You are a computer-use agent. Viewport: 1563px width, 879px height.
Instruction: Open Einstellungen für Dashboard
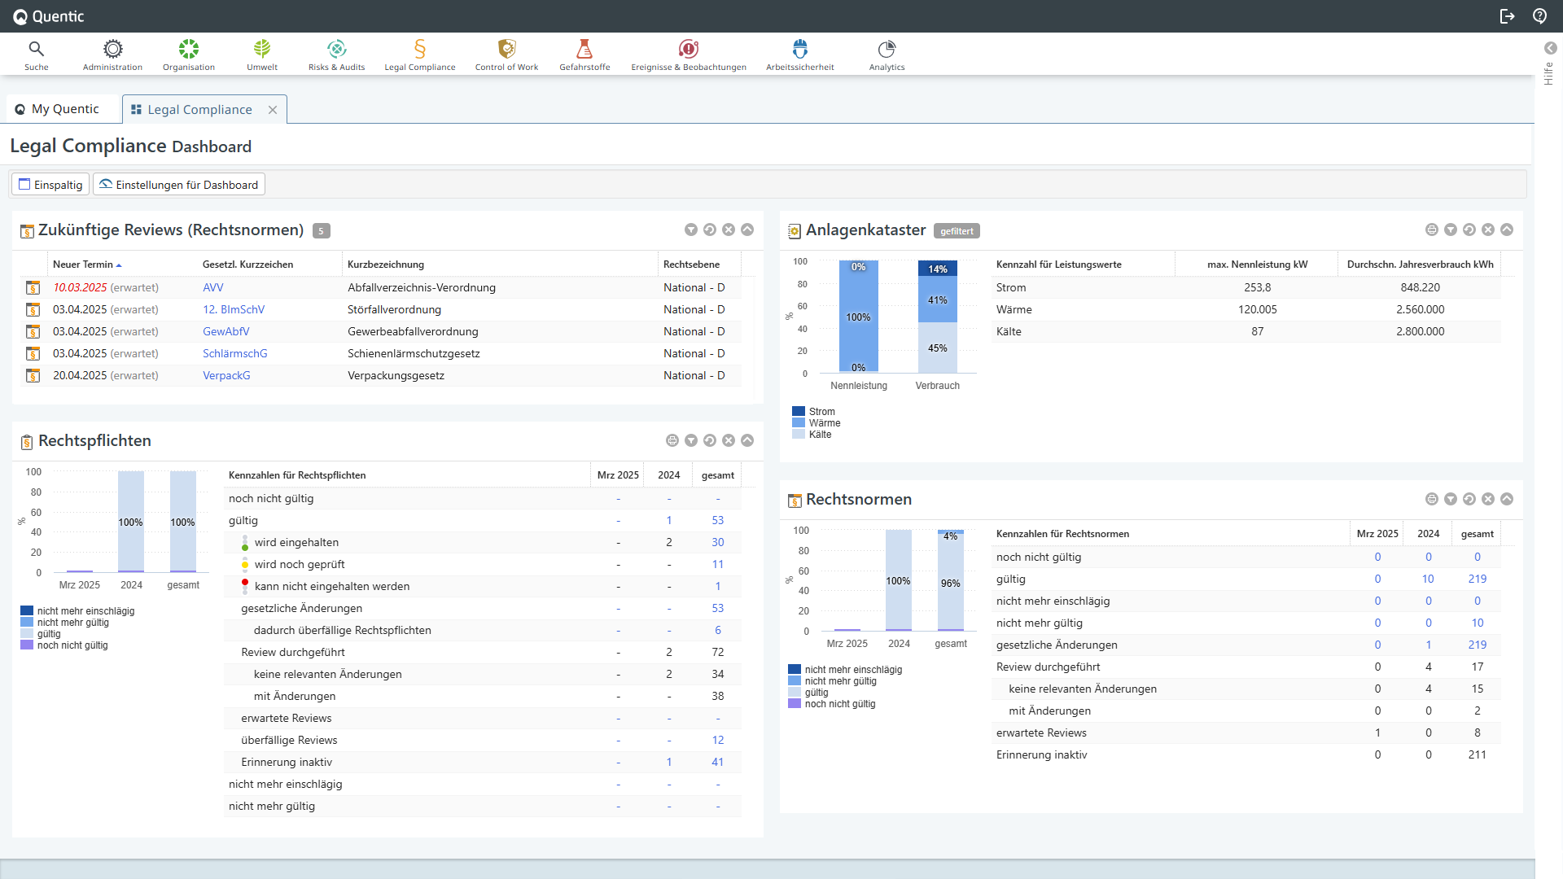pos(178,185)
